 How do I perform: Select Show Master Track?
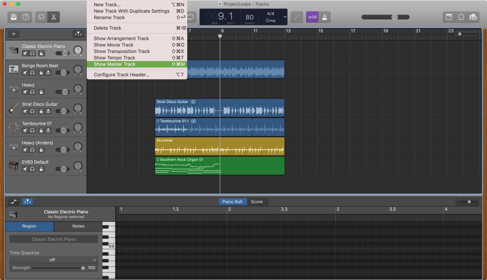[x=137, y=64]
